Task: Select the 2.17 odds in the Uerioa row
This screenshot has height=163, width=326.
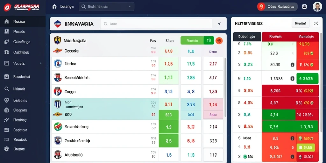Action: coord(213,64)
